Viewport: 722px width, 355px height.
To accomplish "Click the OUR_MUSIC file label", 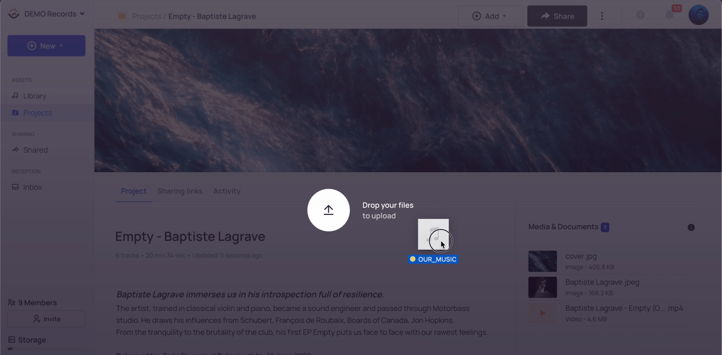I will point(433,259).
